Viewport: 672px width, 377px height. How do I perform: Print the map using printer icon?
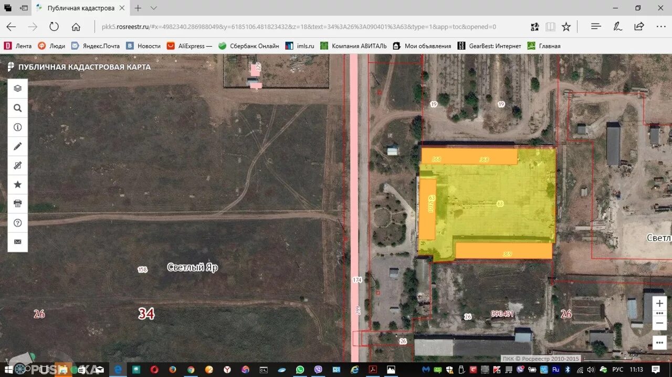point(17,203)
